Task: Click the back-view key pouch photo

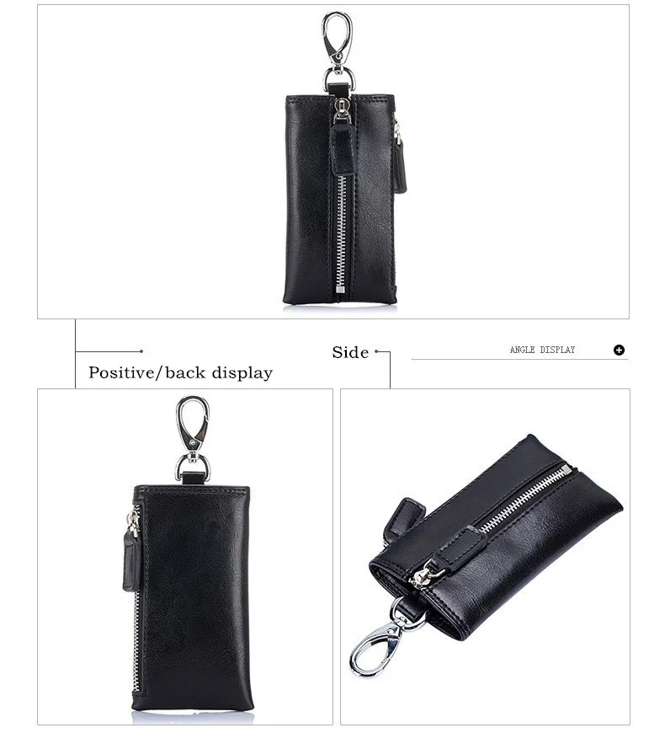Action: coord(185,556)
